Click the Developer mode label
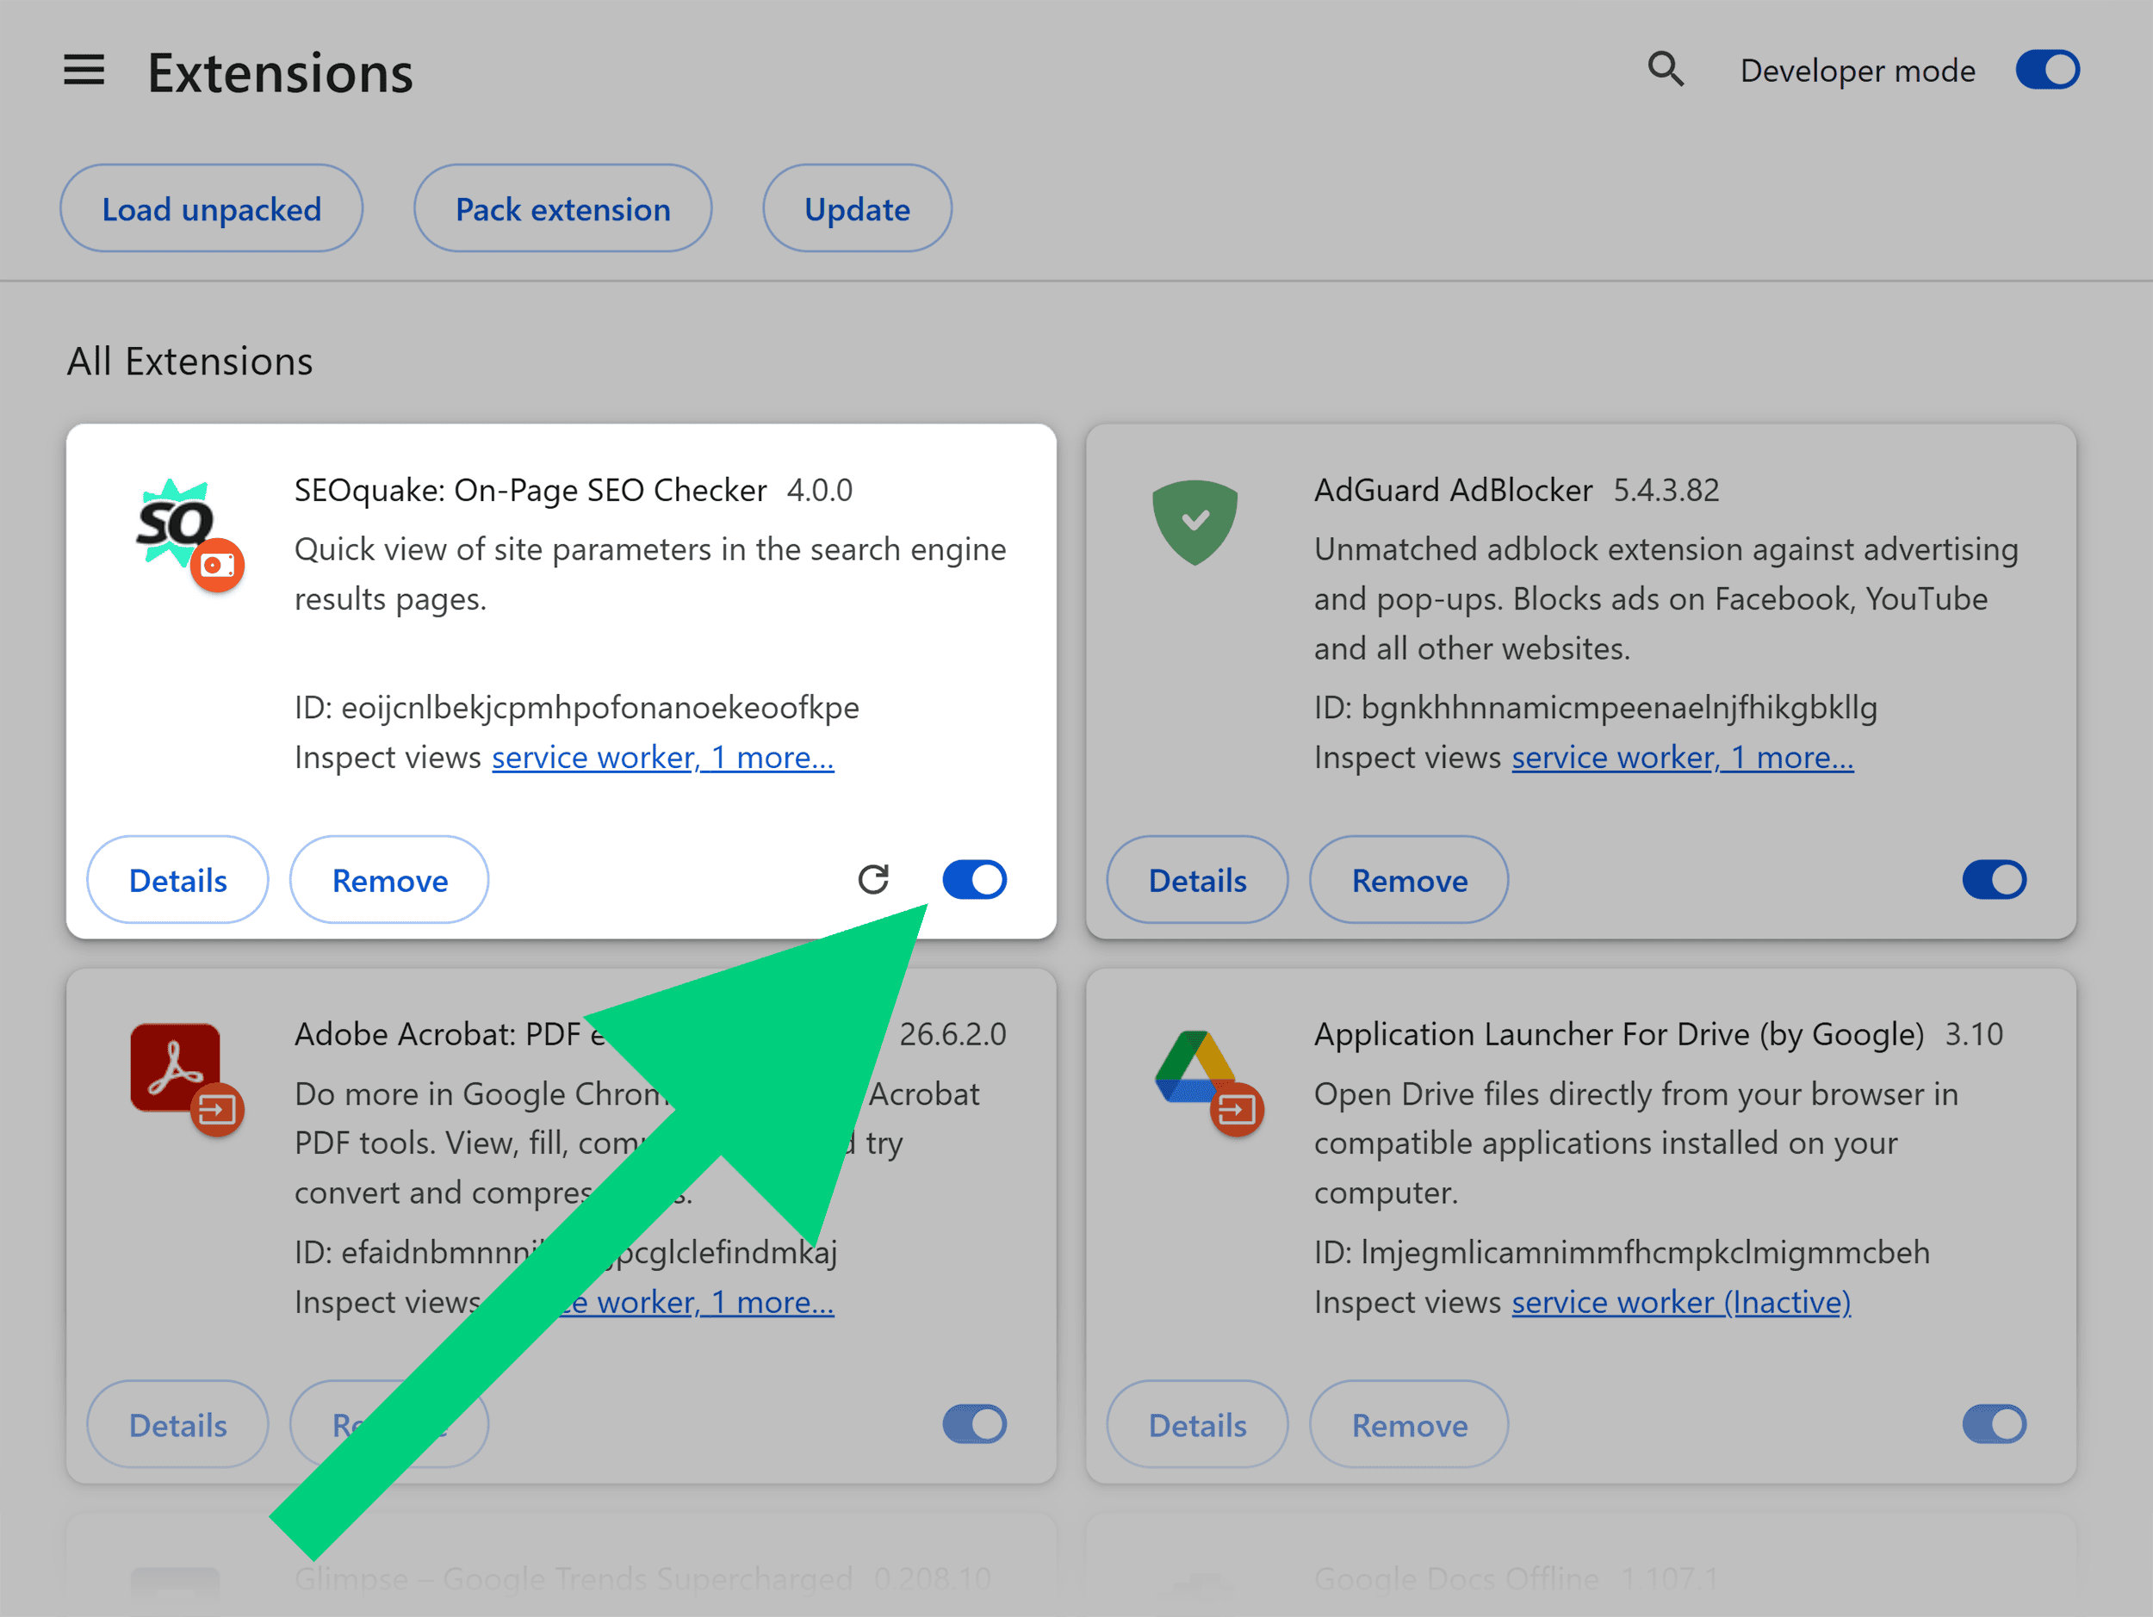The height and width of the screenshot is (1617, 2153). tap(1857, 70)
